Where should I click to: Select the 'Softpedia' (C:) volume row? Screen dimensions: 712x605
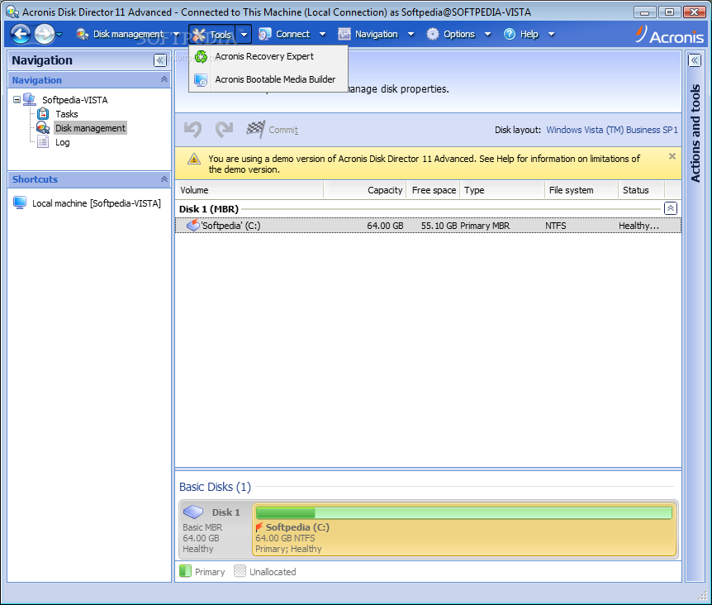[428, 226]
